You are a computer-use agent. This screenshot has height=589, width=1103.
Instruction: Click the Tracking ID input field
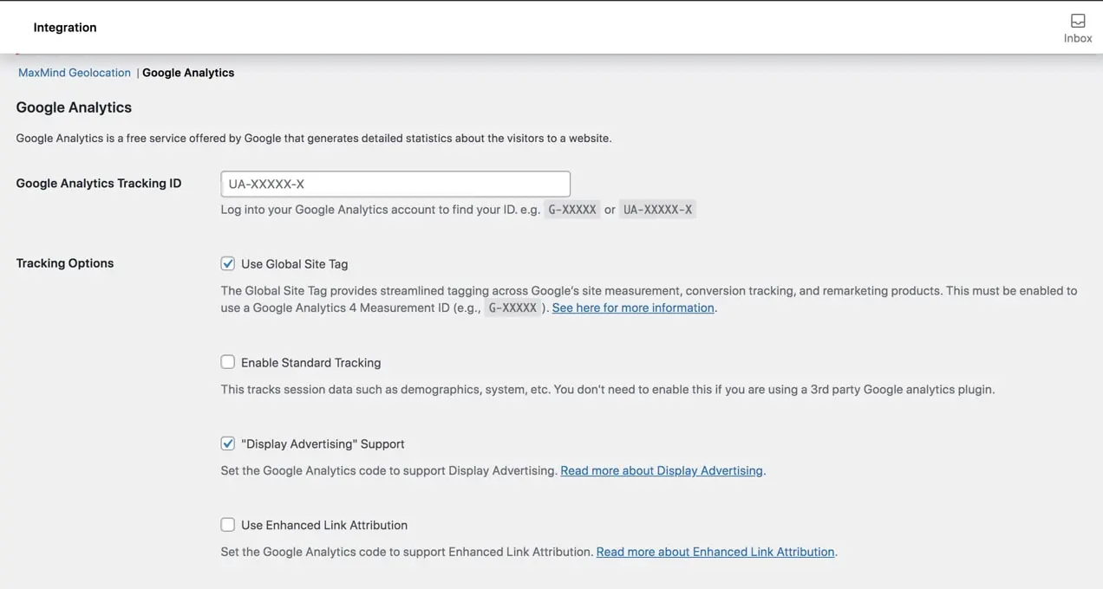click(x=395, y=184)
